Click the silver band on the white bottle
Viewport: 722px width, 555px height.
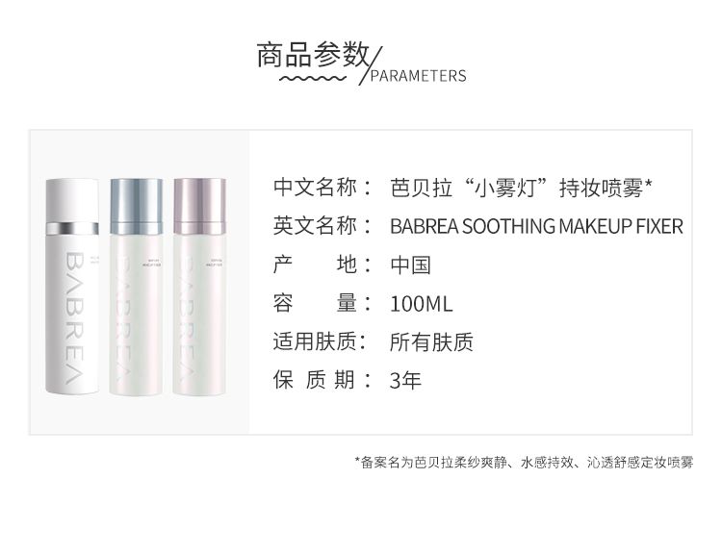(x=72, y=228)
